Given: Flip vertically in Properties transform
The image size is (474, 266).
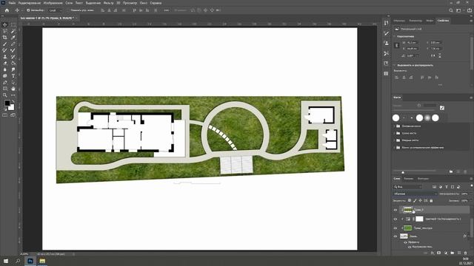Looking at the screenshot, I should (439, 56).
